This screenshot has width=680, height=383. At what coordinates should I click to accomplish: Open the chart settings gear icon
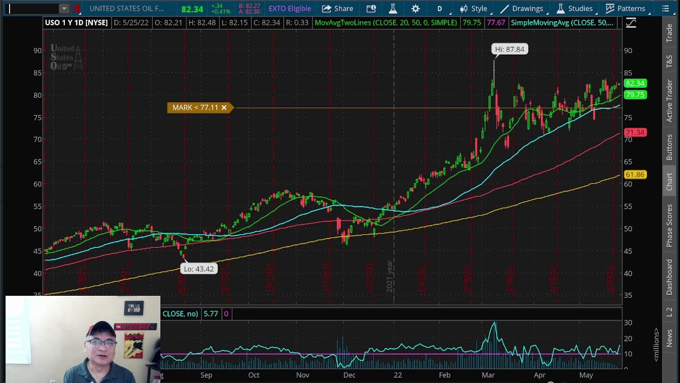click(x=415, y=9)
